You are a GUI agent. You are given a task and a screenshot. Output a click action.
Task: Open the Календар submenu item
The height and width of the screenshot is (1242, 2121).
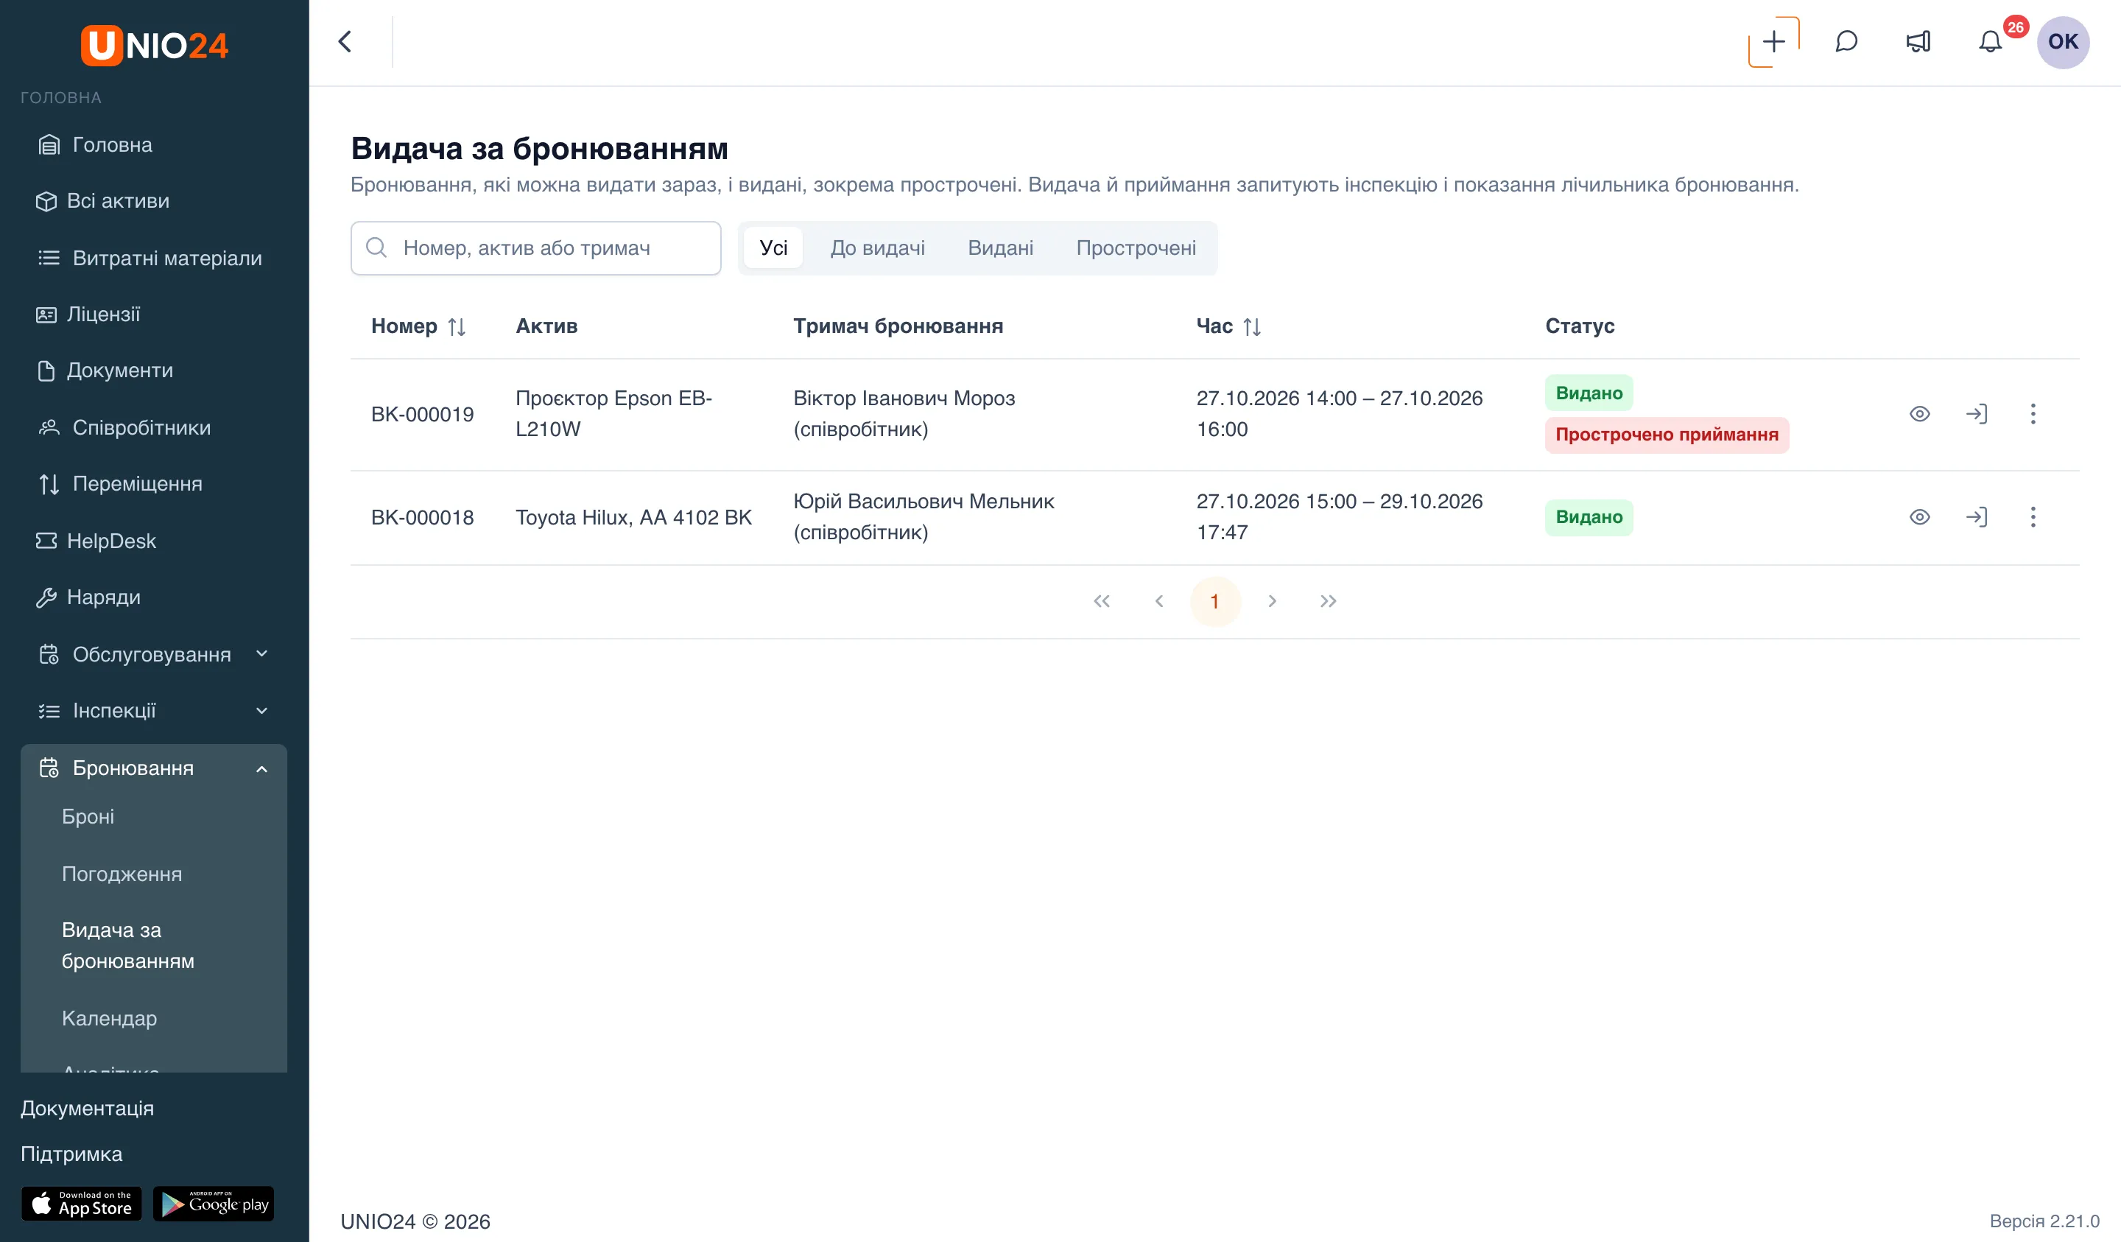[x=110, y=1018]
